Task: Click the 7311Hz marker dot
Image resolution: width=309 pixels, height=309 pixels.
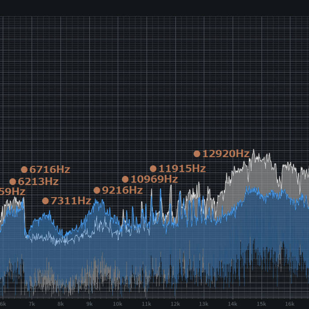Action: (x=45, y=201)
